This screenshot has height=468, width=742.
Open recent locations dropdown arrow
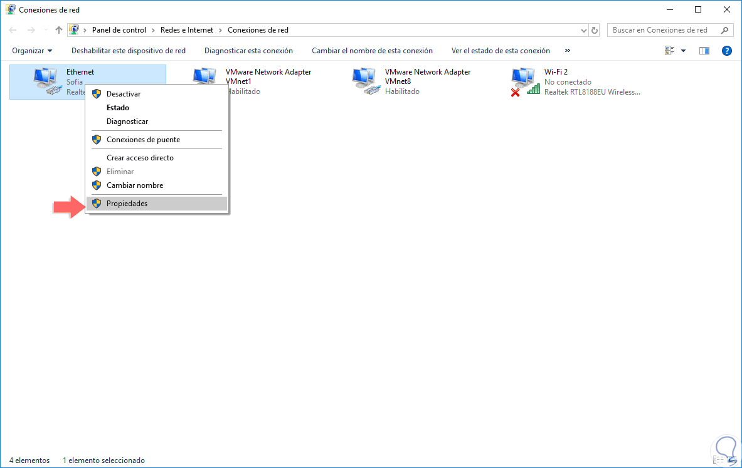click(46, 30)
